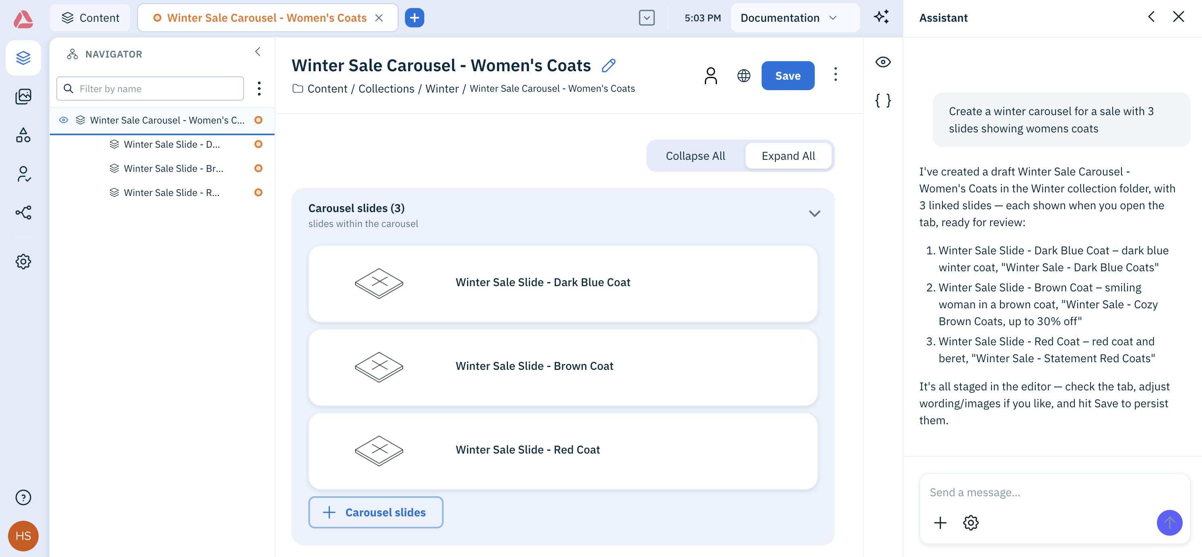Click the HS user avatar
Screen dimensions: 1202x557
tap(23, 536)
